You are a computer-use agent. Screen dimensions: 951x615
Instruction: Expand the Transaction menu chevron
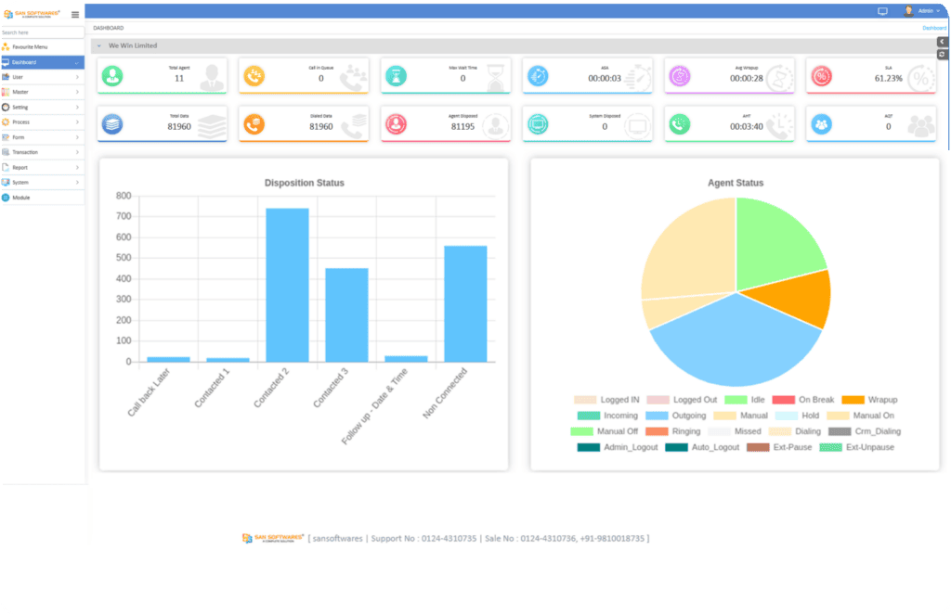[77, 152]
